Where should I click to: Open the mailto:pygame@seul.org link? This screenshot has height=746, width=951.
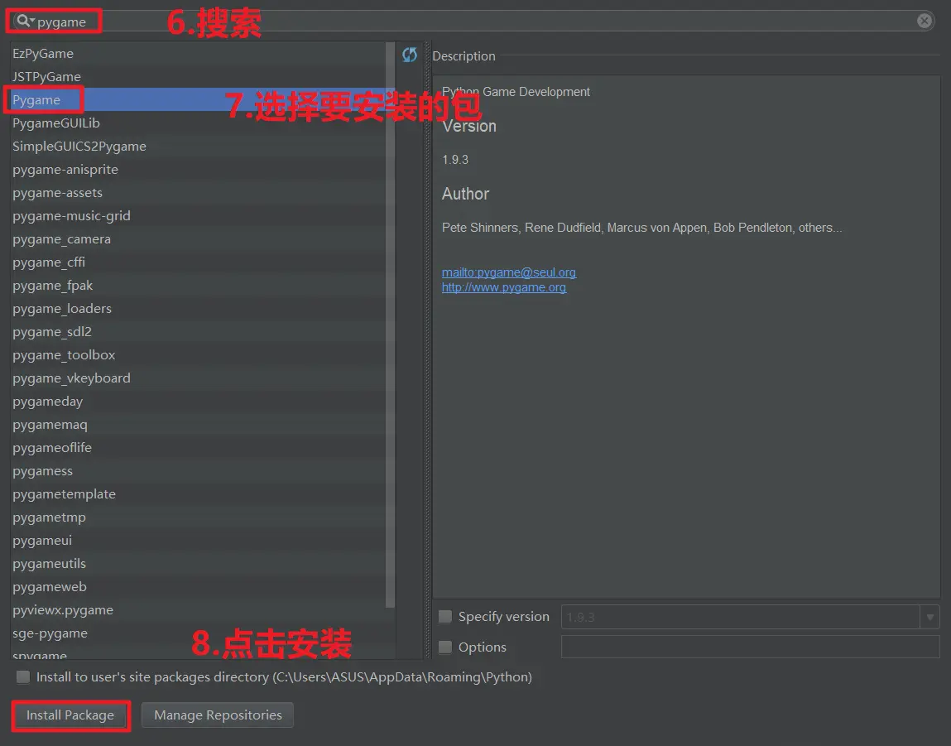[x=509, y=272]
